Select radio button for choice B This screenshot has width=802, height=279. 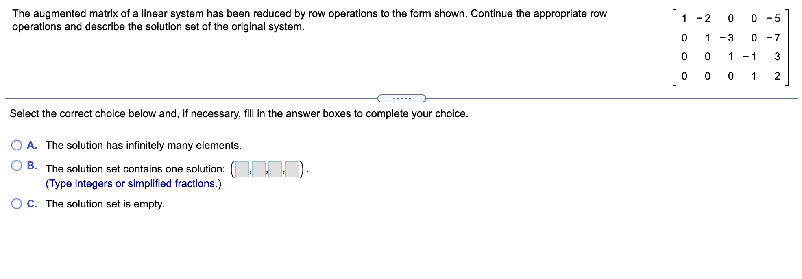tap(16, 165)
